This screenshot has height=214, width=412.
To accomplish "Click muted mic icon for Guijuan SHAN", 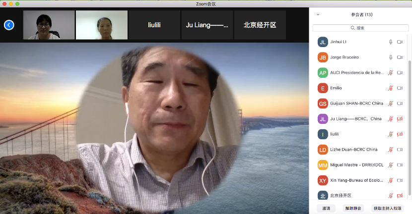I will click(x=391, y=104).
